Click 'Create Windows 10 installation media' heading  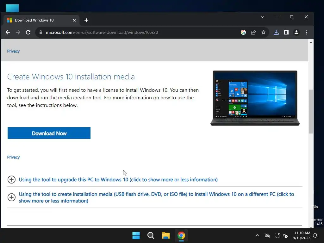click(x=71, y=77)
